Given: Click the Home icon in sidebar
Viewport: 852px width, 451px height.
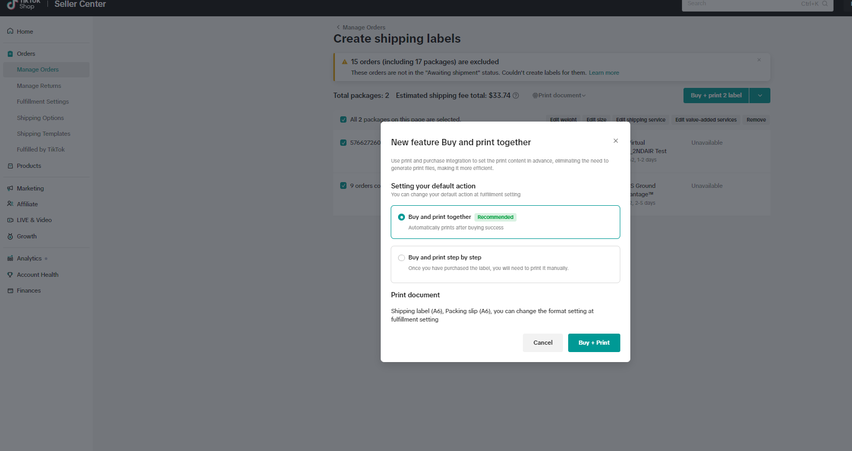Looking at the screenshot, I should pyautogui.click(x=10, y=31).
